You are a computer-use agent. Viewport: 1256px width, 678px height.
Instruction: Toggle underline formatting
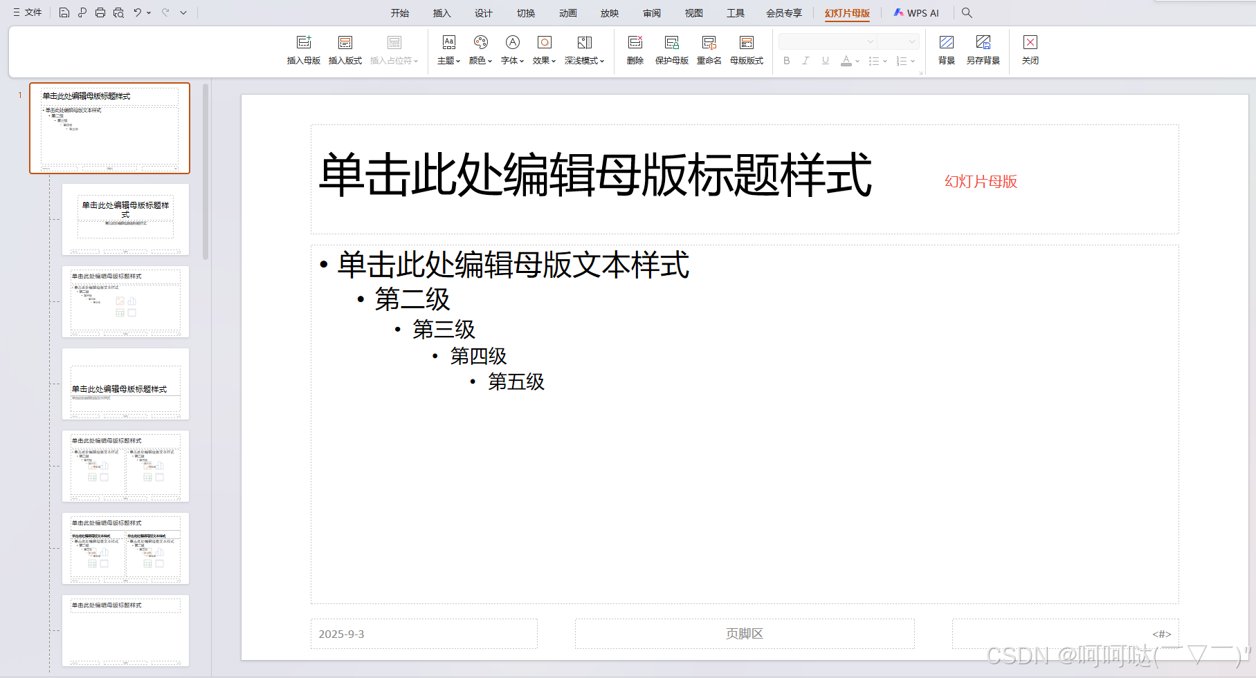(825, 61)
